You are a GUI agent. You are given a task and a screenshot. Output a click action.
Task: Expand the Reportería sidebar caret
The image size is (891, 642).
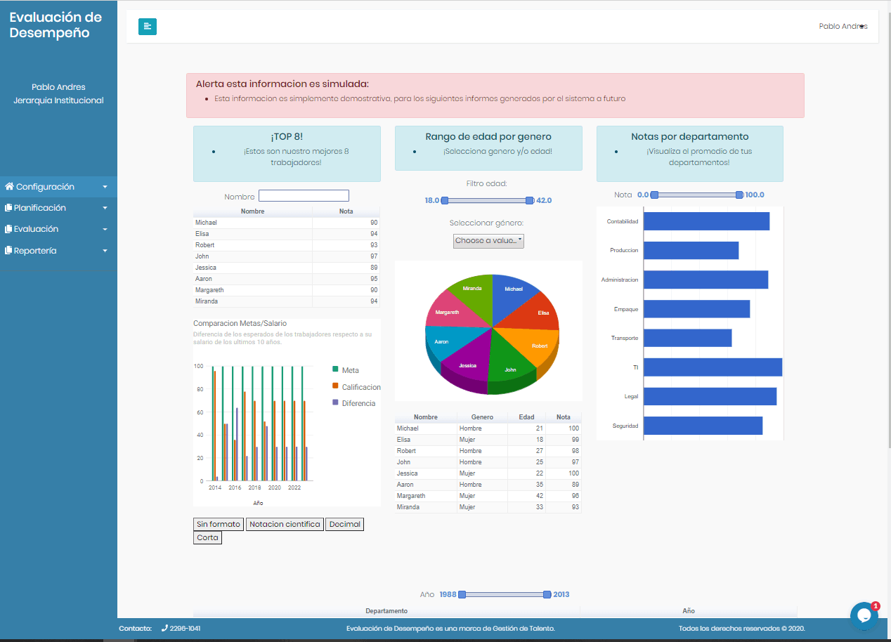point(105,251)
